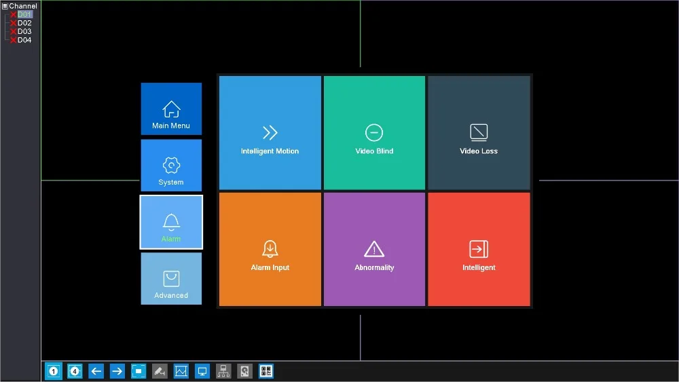
Task: Open Main Menu side tab
Action: tap(171, 109)
